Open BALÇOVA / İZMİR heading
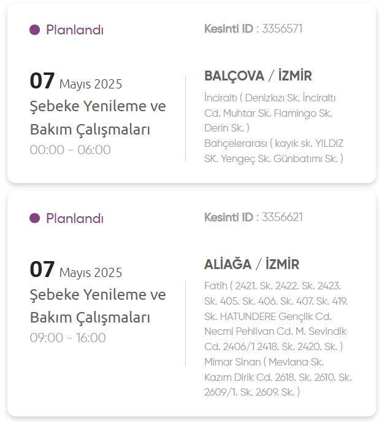 (258, 76)
